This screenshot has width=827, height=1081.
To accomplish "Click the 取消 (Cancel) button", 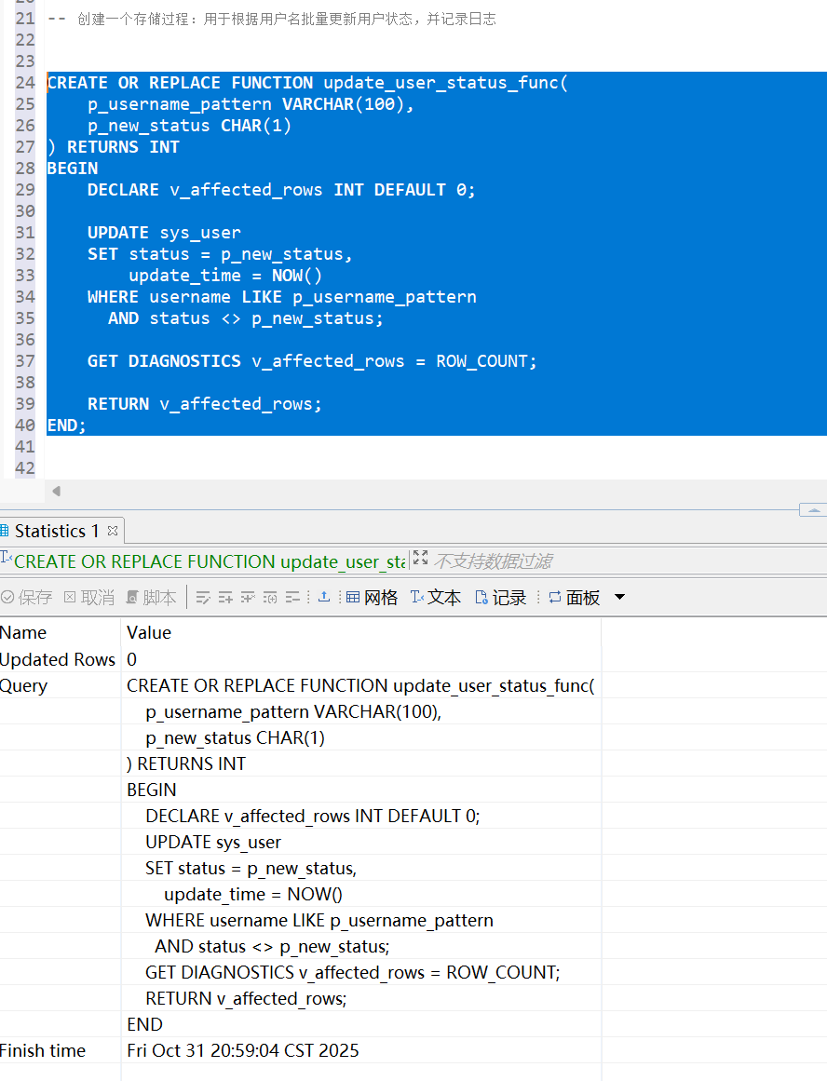I will coord(89,598).
